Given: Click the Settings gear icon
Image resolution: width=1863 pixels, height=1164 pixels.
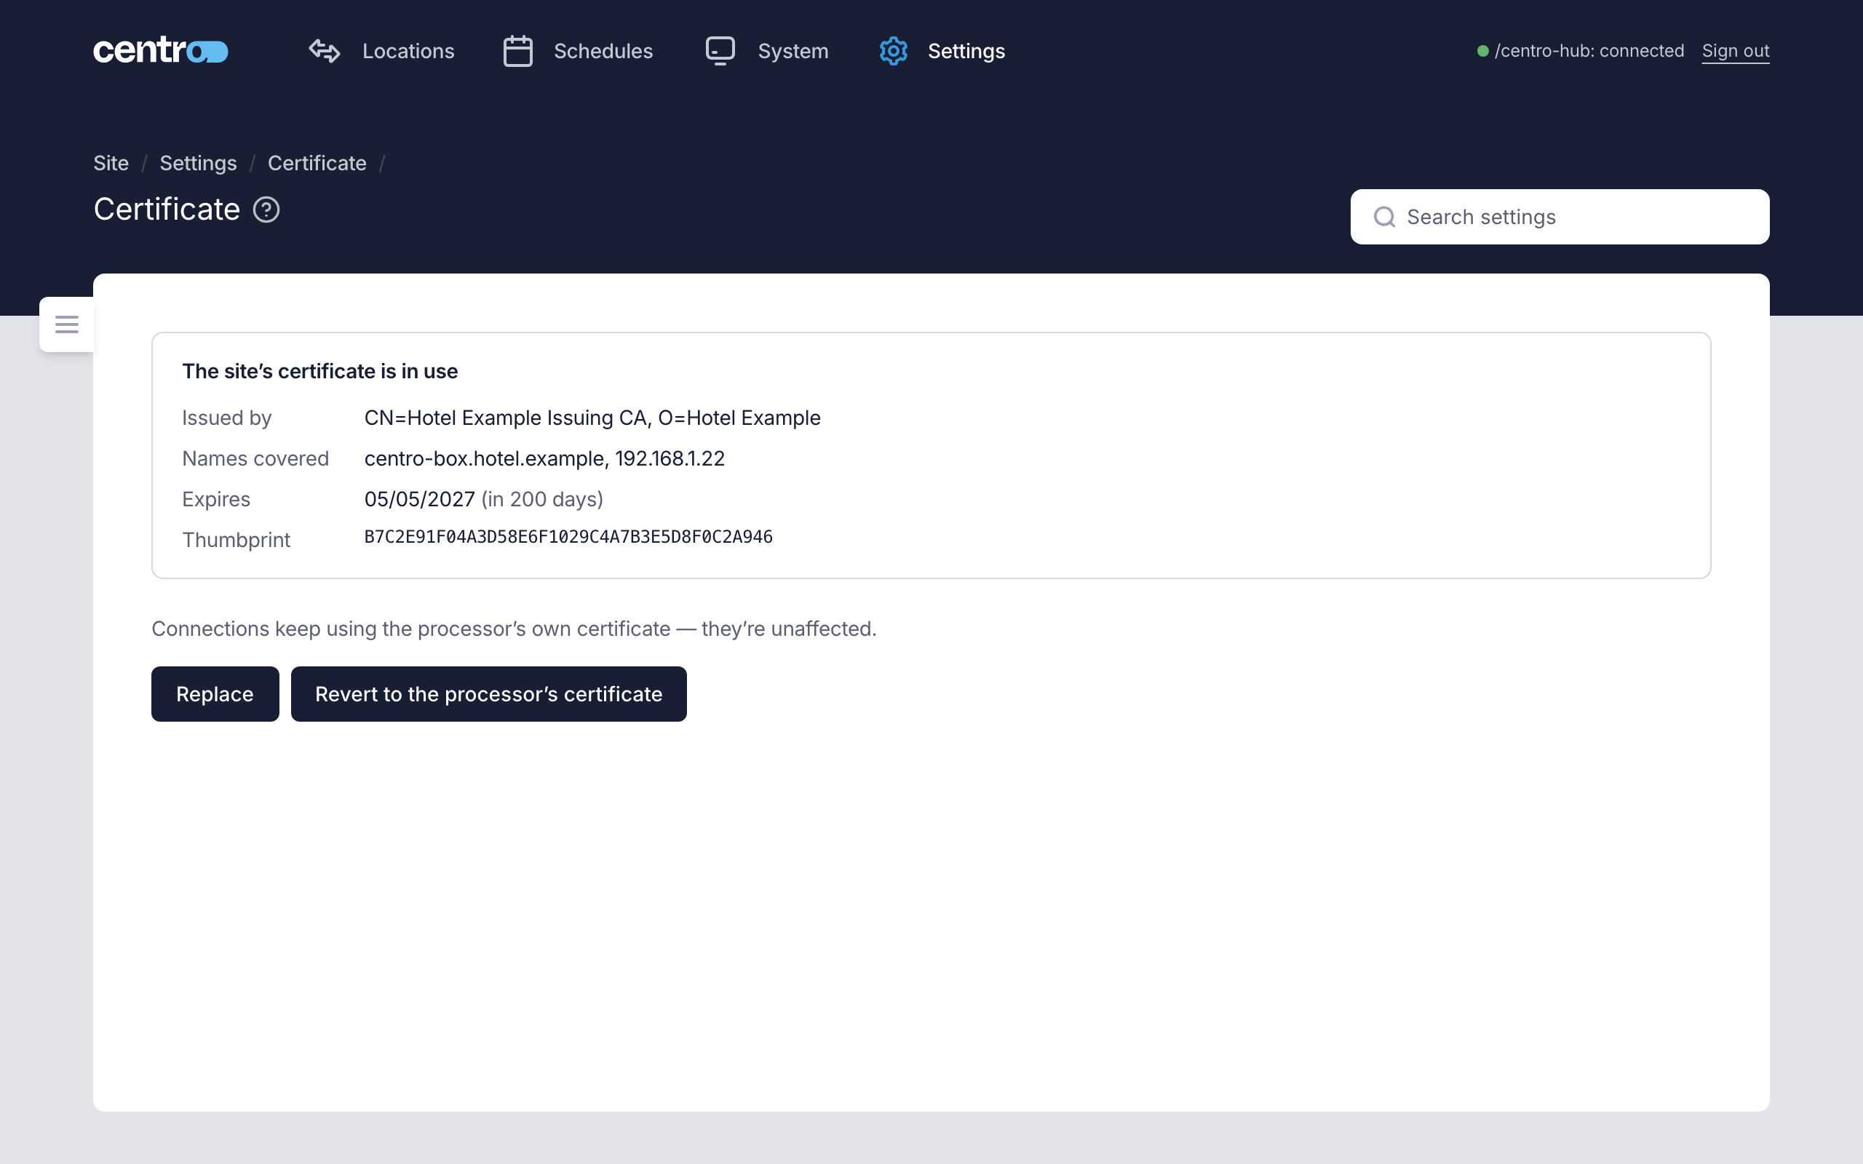Looking at the screenshot, I should coord(894,51).
